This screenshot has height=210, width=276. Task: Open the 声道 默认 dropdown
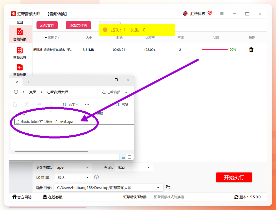[x=134, y=167]
